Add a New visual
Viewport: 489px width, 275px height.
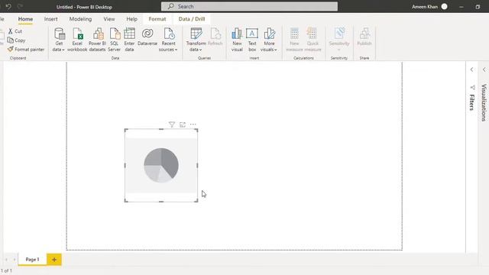tap(237, 40)
